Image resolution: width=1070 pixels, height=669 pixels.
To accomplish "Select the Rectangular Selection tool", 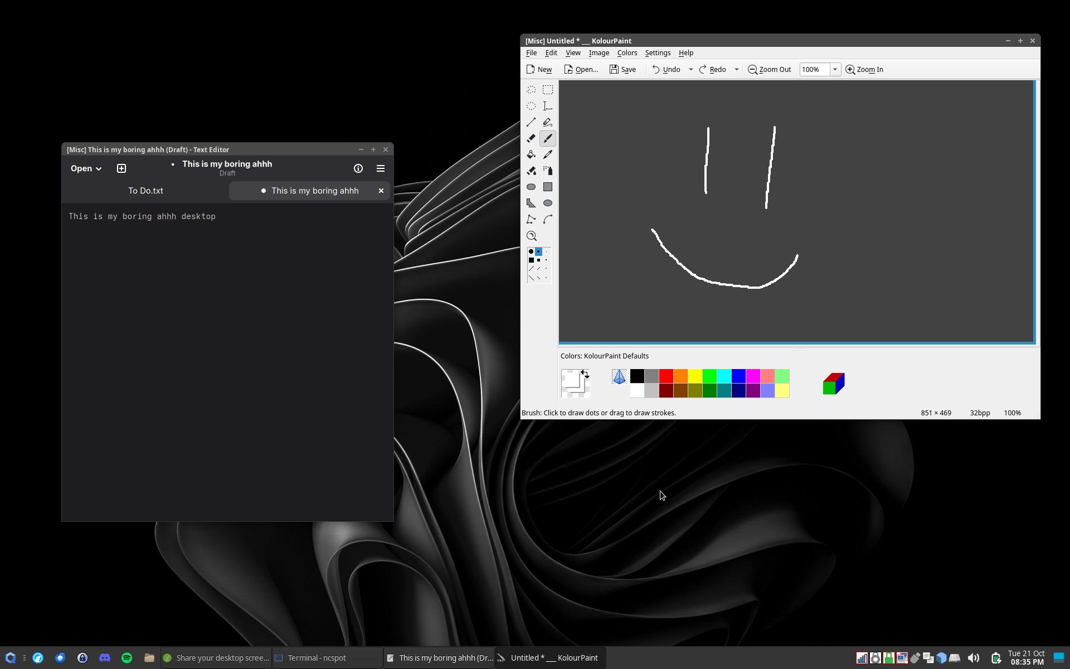I will pyautogui.click(x=548, y=90).
